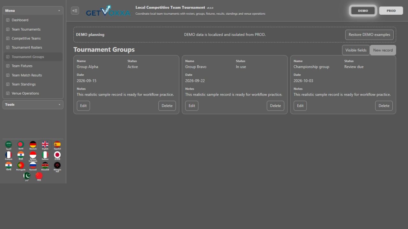Click the GetVoxxa logo
The width and height of the screenshot is (408, 229).
point(108,11)
